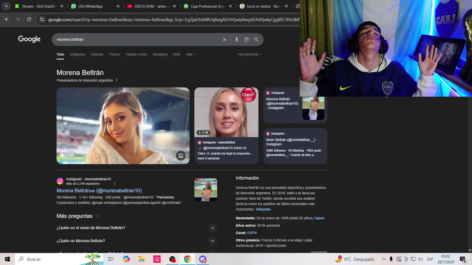Viewport: 472px width, 265px height.
Task: Close the Stream - Kick Dashboard tab
Action: (62, 6)
